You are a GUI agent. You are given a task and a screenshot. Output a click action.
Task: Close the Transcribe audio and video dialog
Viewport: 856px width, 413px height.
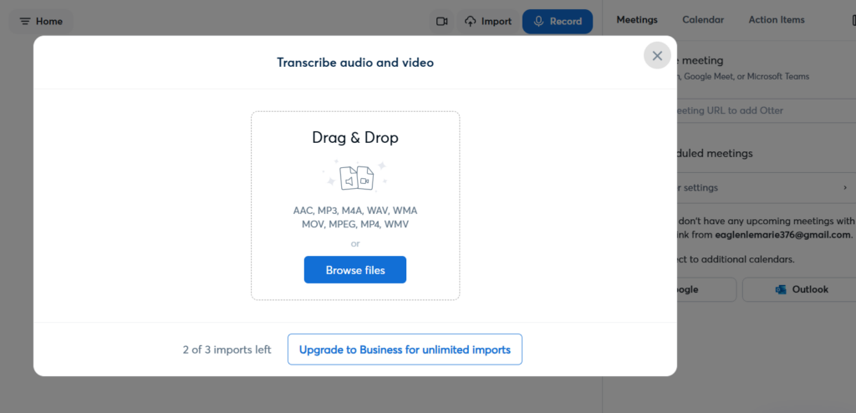click(x=657, y=56)
